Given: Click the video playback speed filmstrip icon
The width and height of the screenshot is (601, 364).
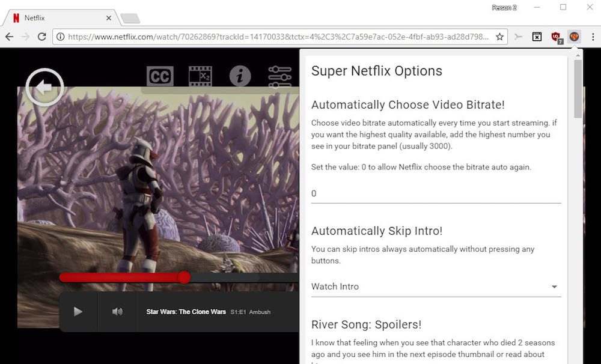Looking at the screenshot, I should [x=200, y=76].
